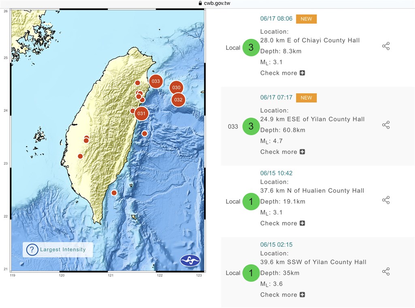Share the Yilan 033 earthquake entry
The height and width of the screenshot is (308, 415).
(x=386, y=124)
